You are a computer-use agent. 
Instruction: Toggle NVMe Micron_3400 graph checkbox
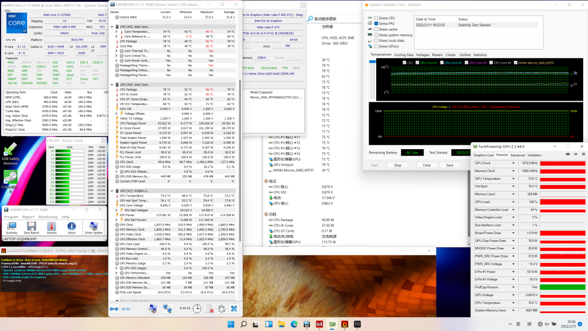[x=516, y=63]
